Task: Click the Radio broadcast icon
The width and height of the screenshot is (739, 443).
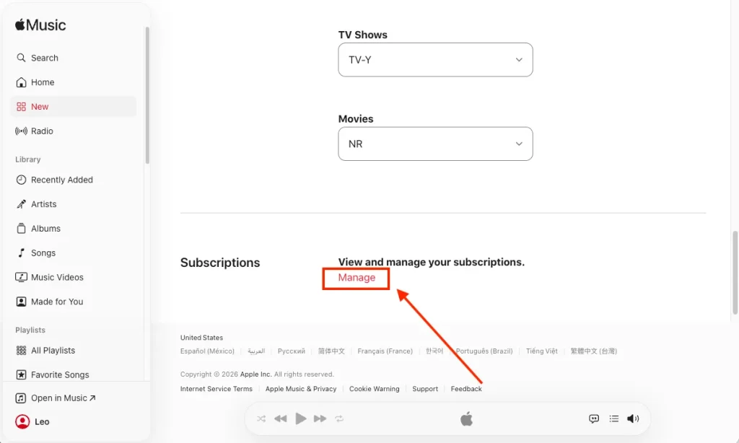Action: coord(21,131)
